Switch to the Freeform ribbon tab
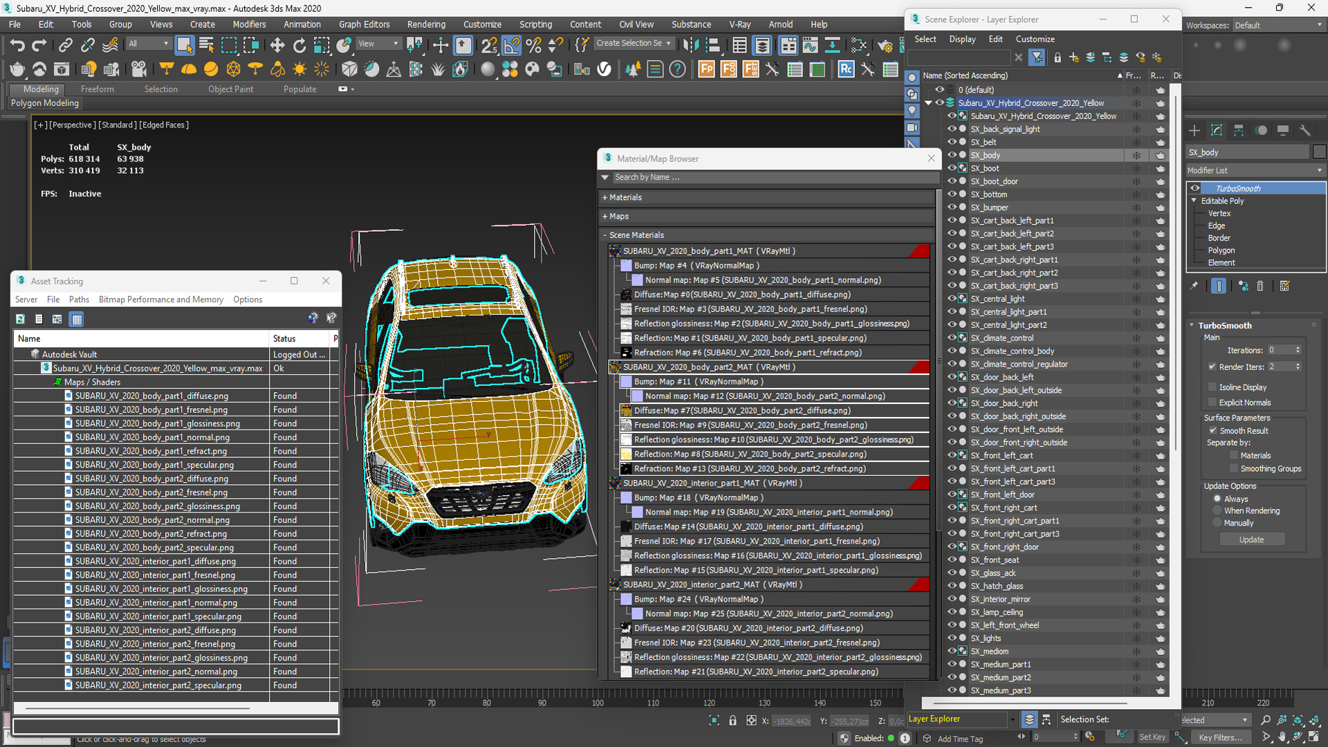 [98, 89]
